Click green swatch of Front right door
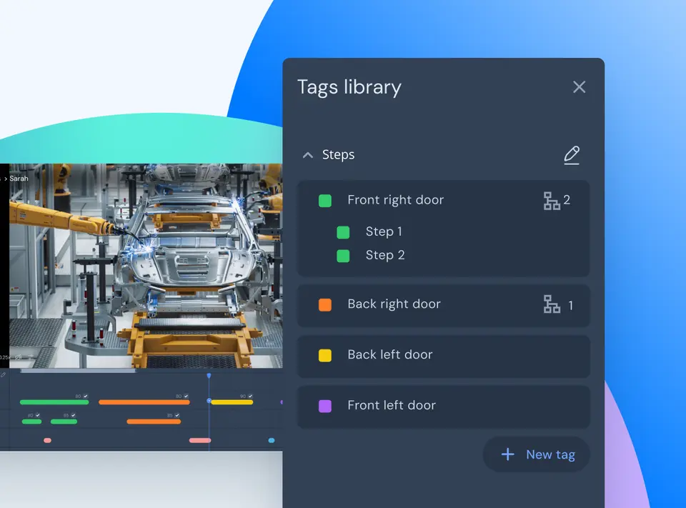This screenshot has height=508, width=686. tap(325, 201)
